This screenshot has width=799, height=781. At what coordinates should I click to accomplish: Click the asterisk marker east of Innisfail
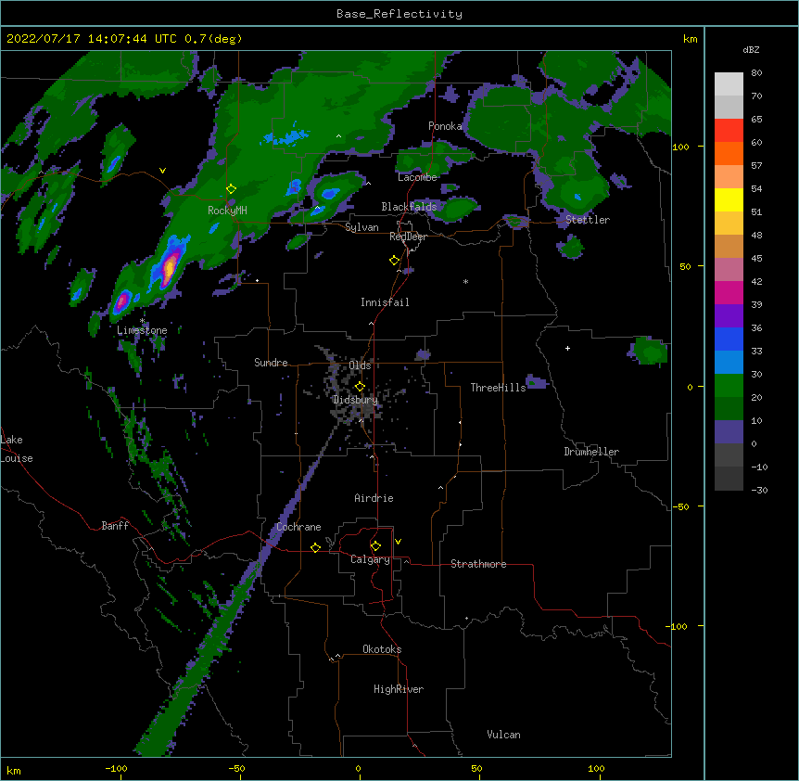pyautogui.click(x=465, y=281)
